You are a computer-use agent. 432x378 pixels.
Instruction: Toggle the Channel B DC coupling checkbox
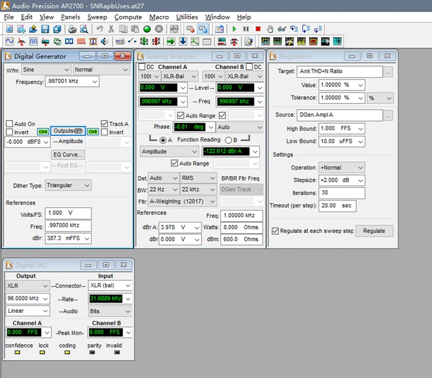(x=249, y=67)
